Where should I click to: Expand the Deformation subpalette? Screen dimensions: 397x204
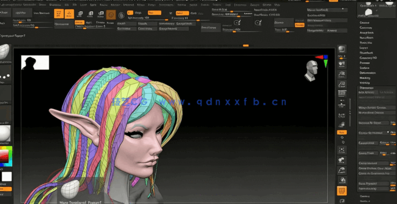point(368,73)
